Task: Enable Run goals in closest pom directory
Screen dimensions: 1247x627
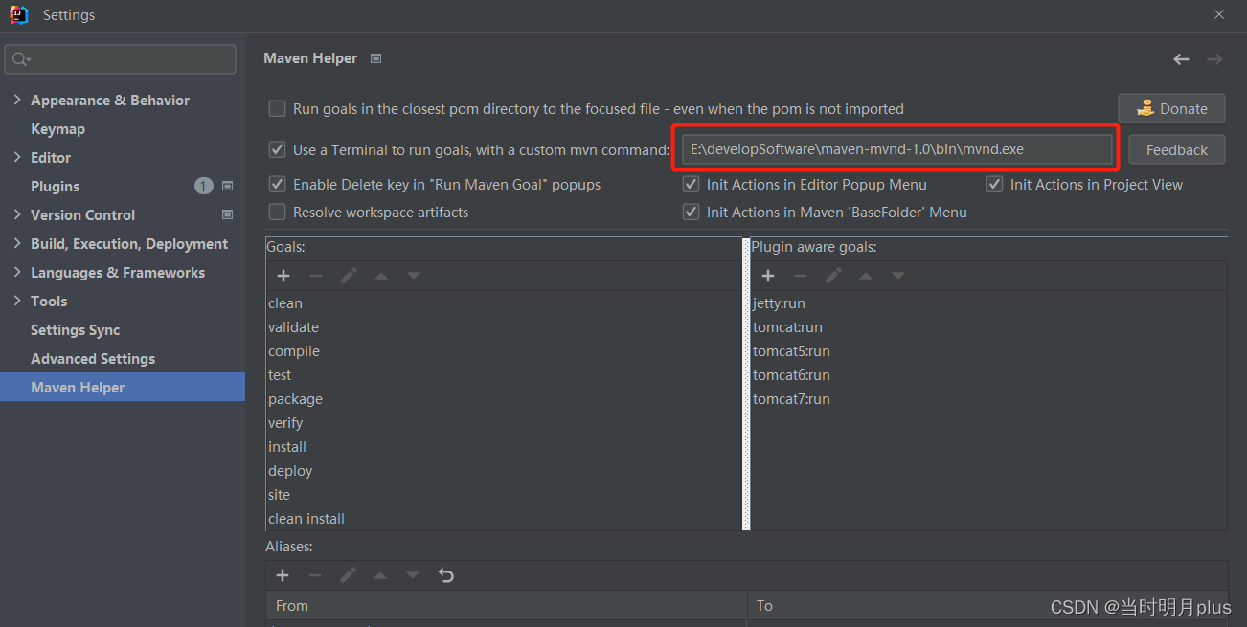Action: 277,109
